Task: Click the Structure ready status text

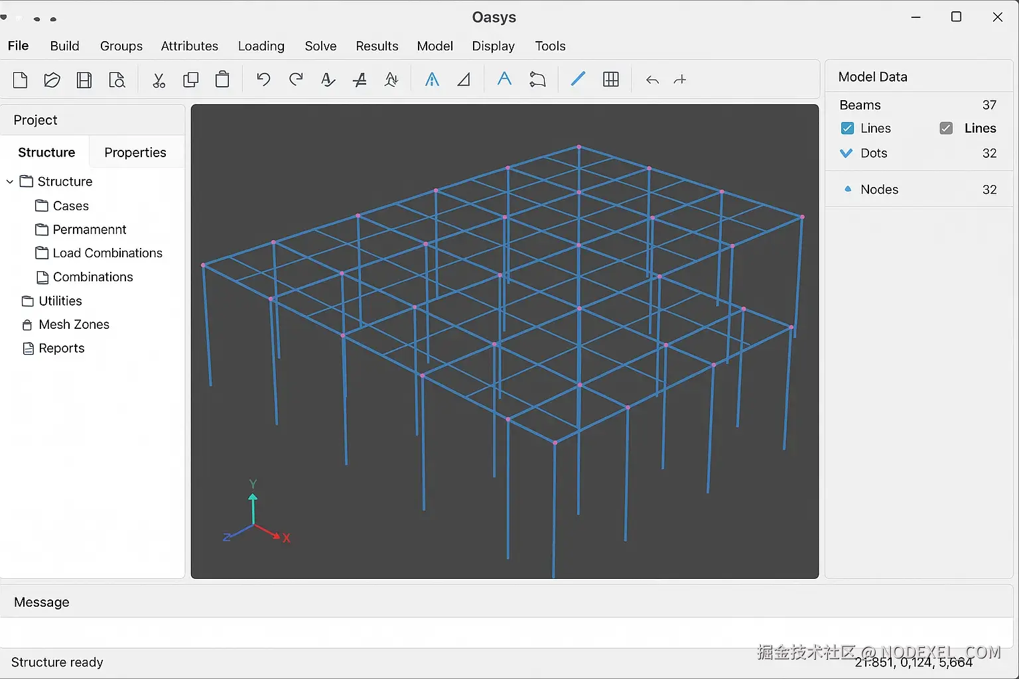Action: pyautogui.click(x=57, y=662)
